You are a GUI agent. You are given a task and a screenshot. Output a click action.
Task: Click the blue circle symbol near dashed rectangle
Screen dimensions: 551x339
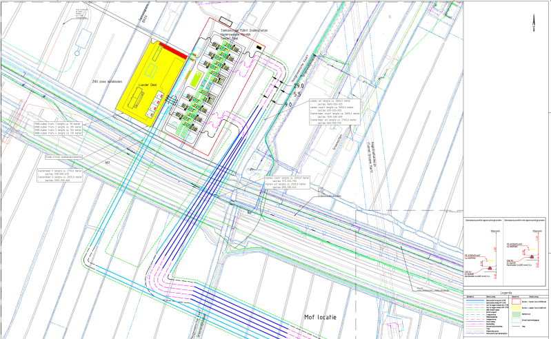[77, 53]
